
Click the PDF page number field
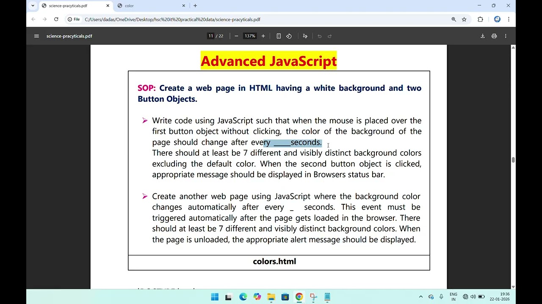click(x=210, y=36)
